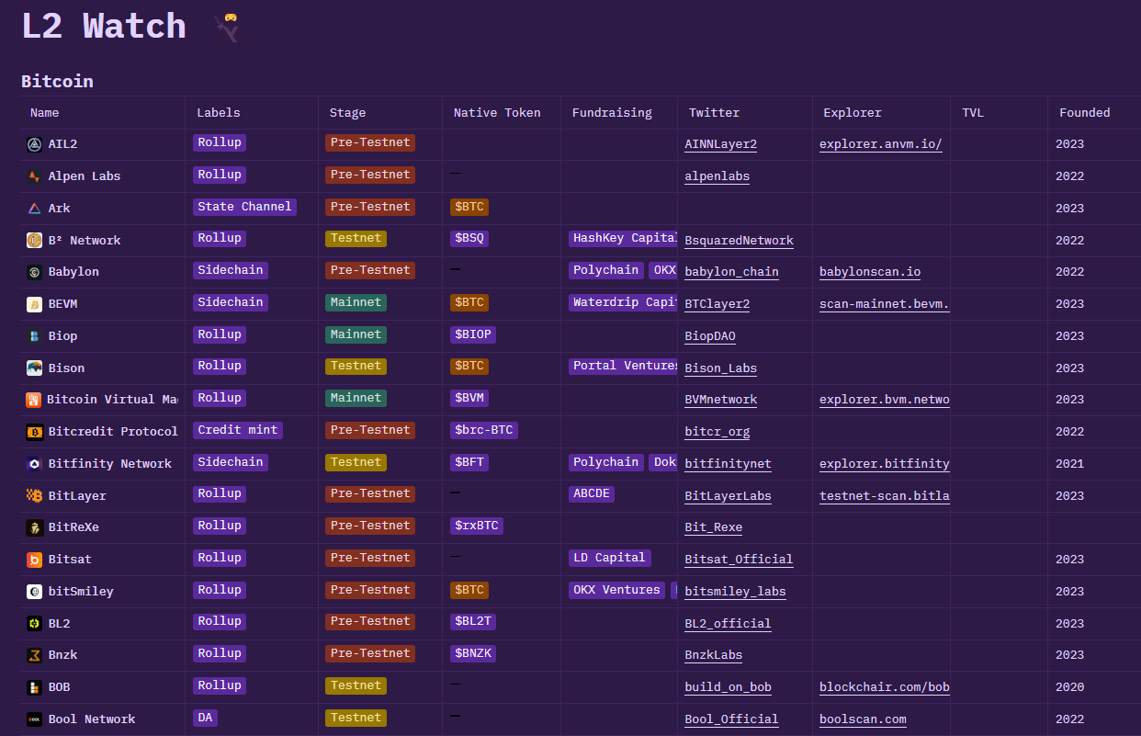Screen dimensions: 1141x736
Task: Click the Alpen Labs logo icon
Action: tap(34, 176)
